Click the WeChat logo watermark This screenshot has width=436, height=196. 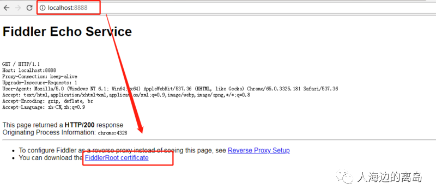click(346, 176)
